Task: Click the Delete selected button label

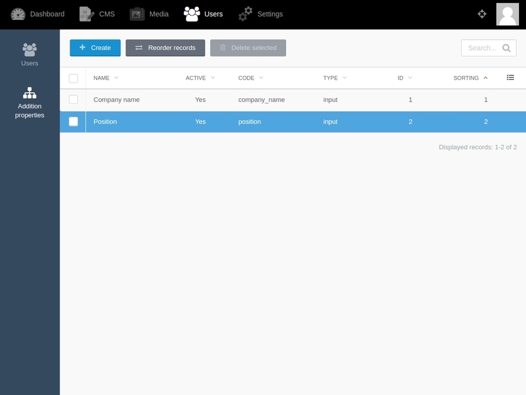Action: coord(254,48)
